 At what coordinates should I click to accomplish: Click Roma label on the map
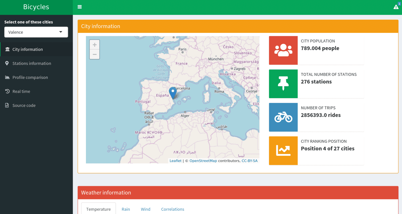(219, 92)
